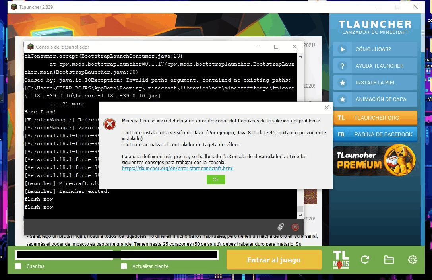Click Ok in the error dialog
The image size is (432, 280).
click(x=216, y=180)
